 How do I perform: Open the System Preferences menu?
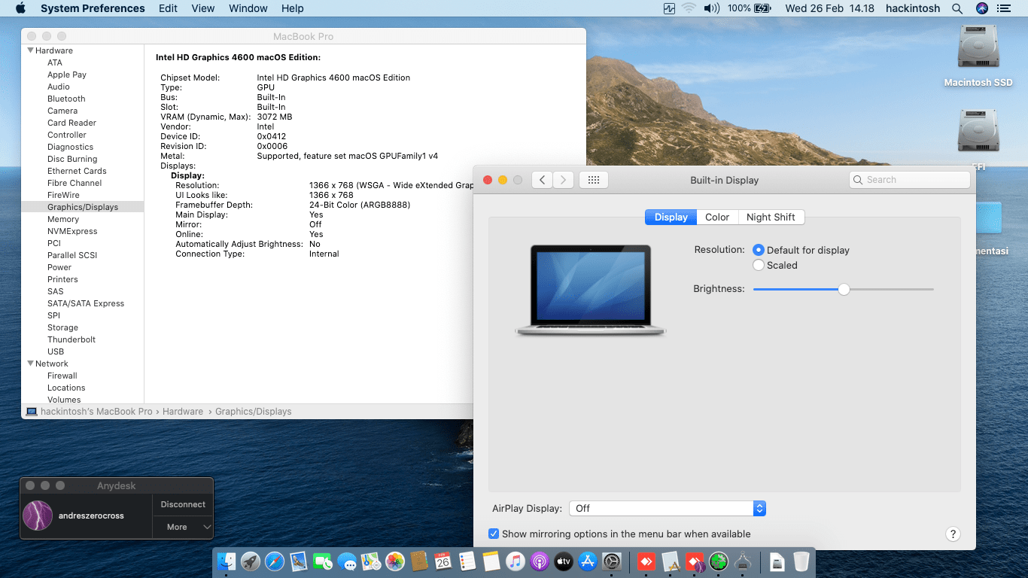93,8
